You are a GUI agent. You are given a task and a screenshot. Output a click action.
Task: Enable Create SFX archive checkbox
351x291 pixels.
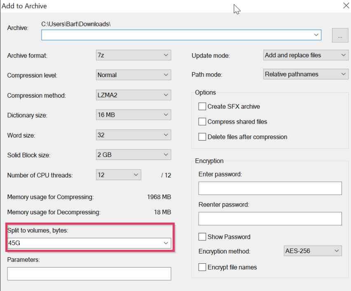202,106
